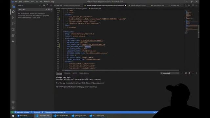
Task: Close the terminal panel
Action: 197,73
